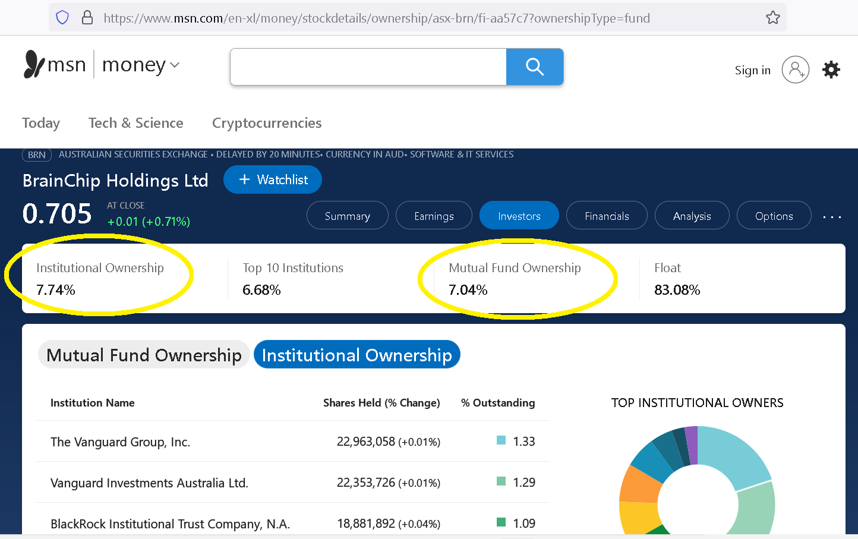The image size is (858, 539).
Task: Click the Mutual Fund Ownership 7.04% stat
Action: point(515,279)
